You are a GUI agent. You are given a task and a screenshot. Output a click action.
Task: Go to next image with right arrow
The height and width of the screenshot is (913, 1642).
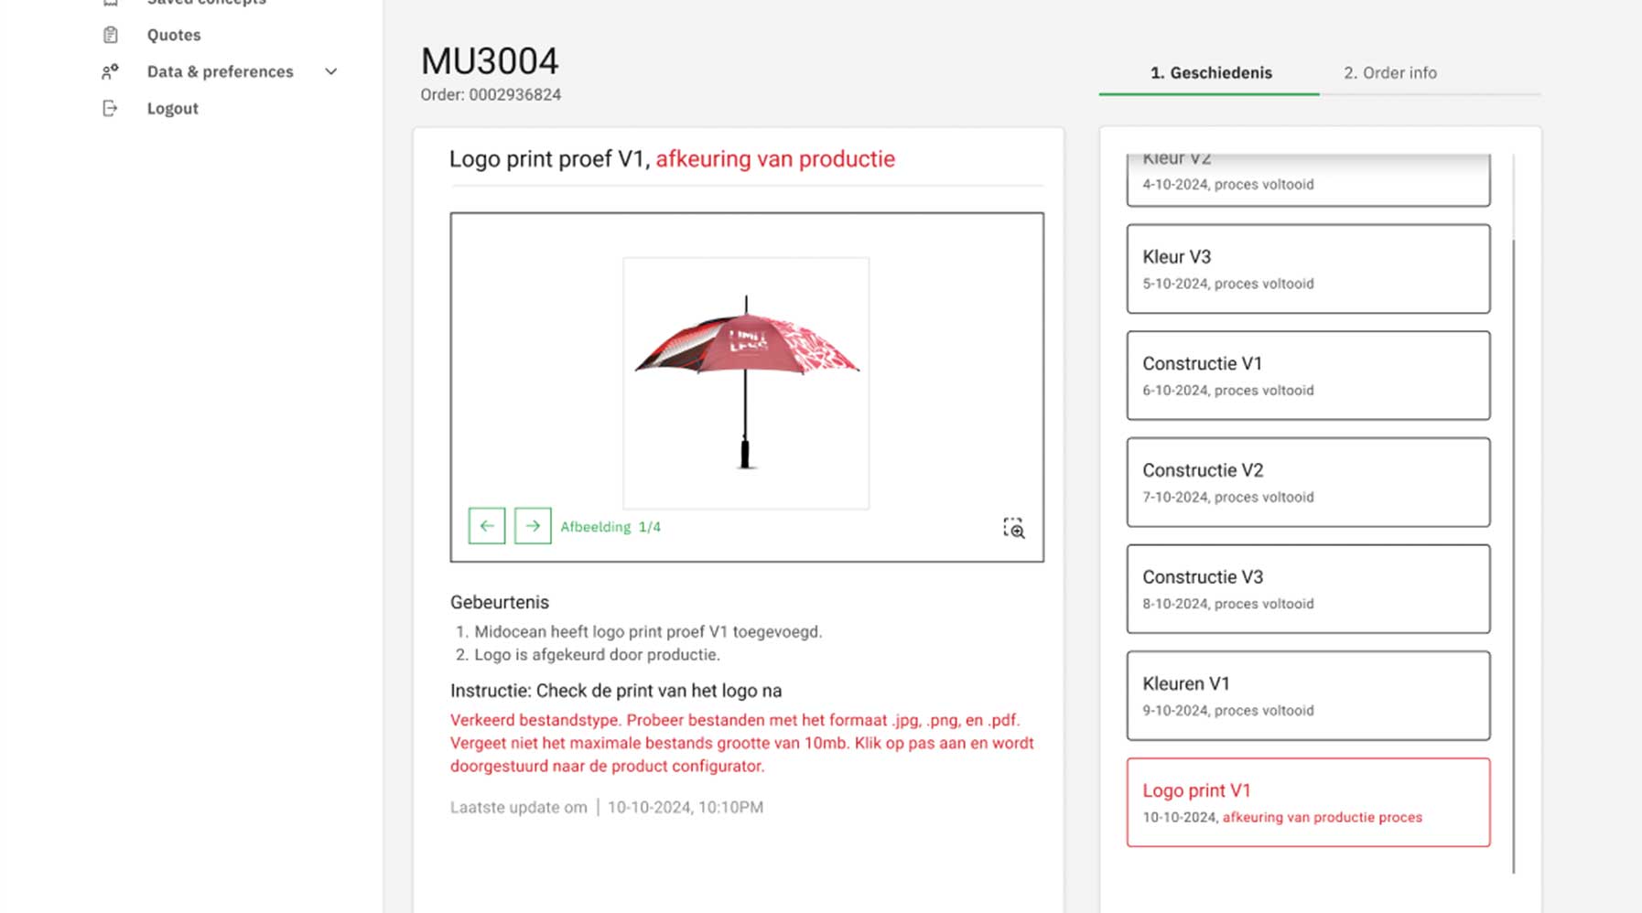pos(533,526)
